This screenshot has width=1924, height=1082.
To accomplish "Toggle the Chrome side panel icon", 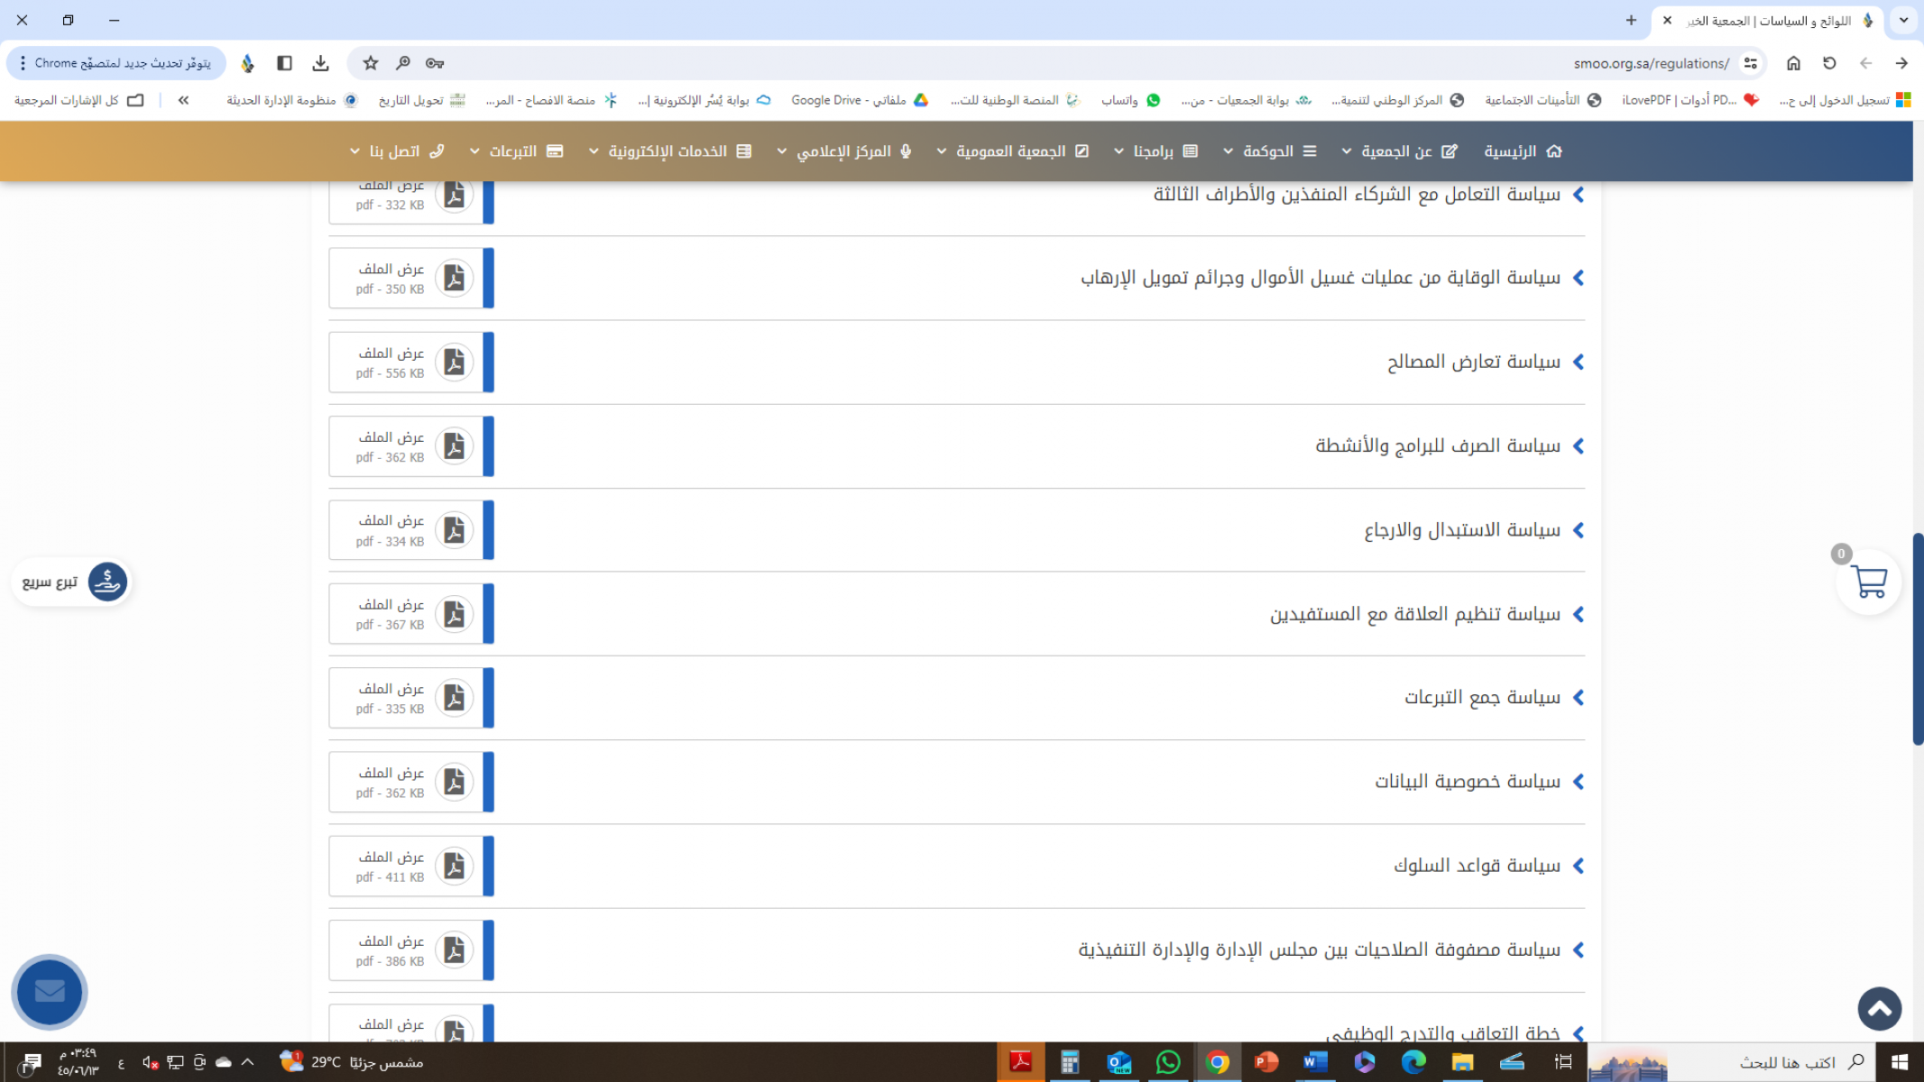I will 284,63.
